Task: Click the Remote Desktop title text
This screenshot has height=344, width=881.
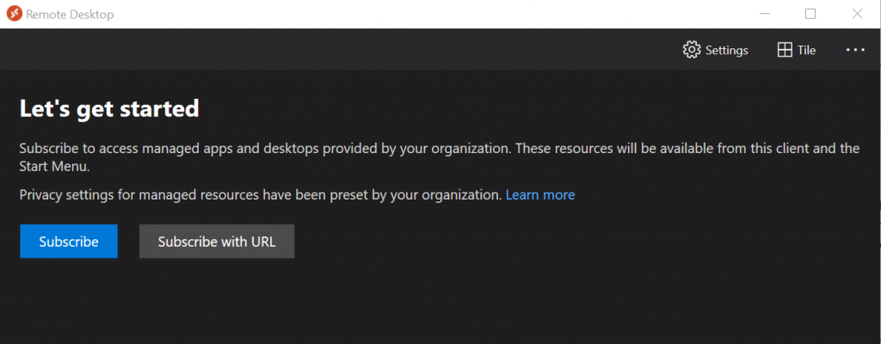Action: pos(70,15)
